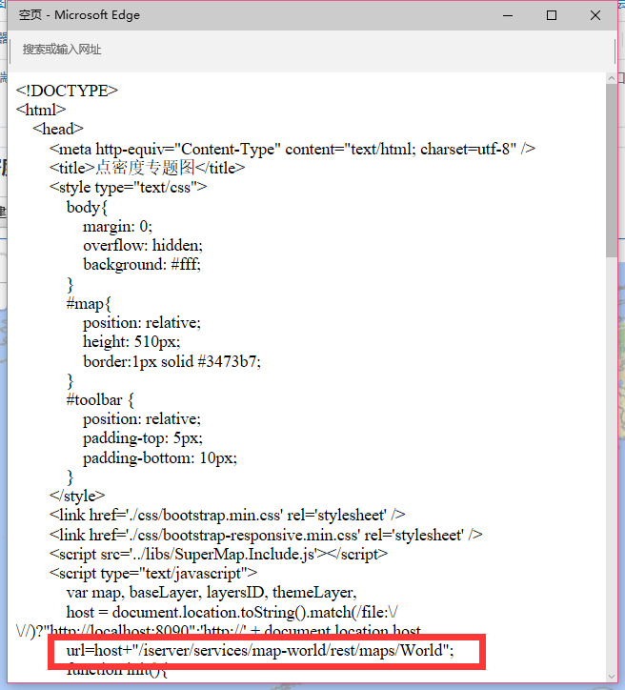Click the scrollbar up arrow

(x=611, y=78)
